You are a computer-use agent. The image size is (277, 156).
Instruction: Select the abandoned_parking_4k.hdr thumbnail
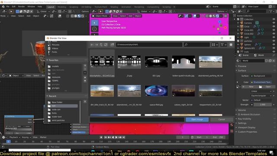pyautogui.click(x=210, y=62)
